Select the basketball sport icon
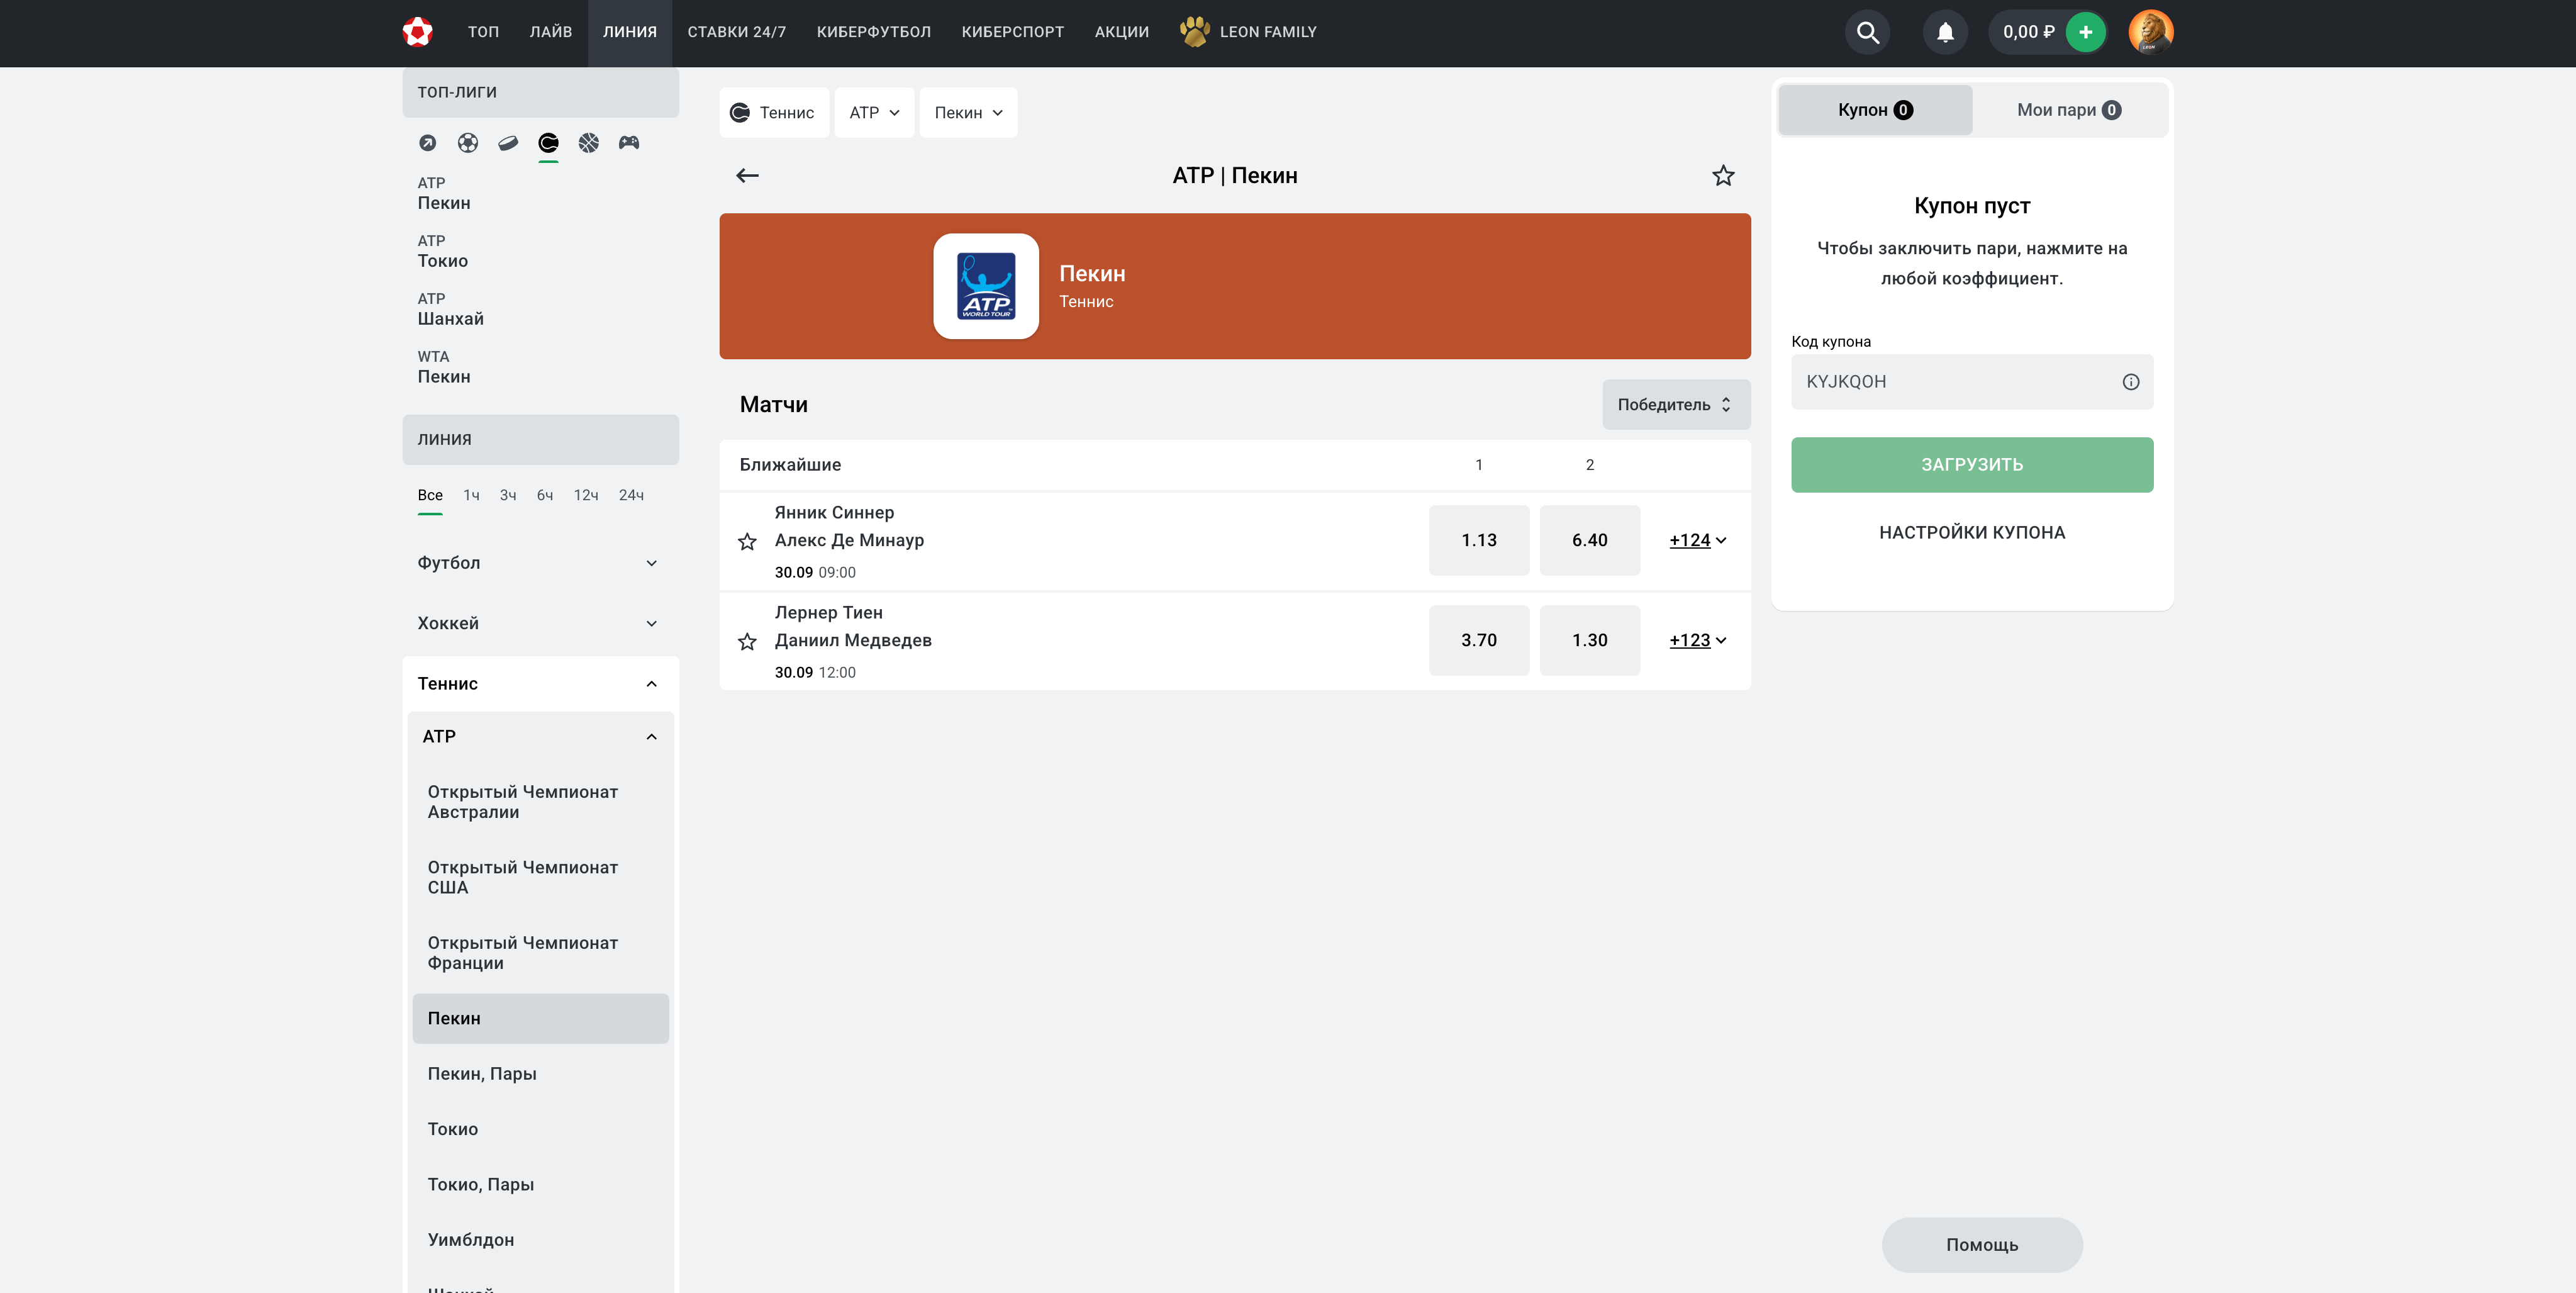2576x1293 pixels. tap(588, 143)
